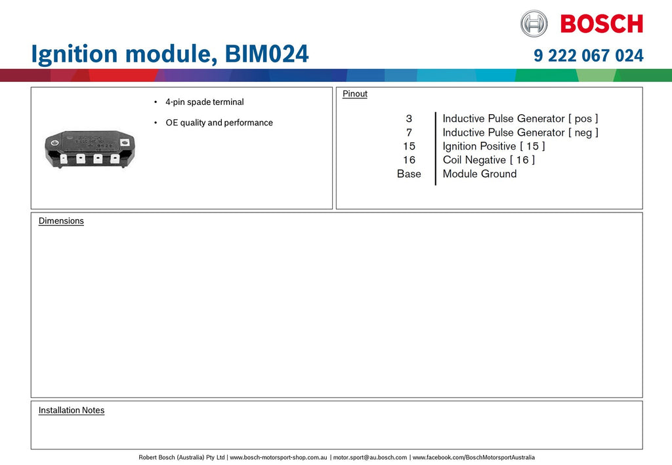Click the Bosch armature logo icon
672x465 pixels.
pos(534,24)
